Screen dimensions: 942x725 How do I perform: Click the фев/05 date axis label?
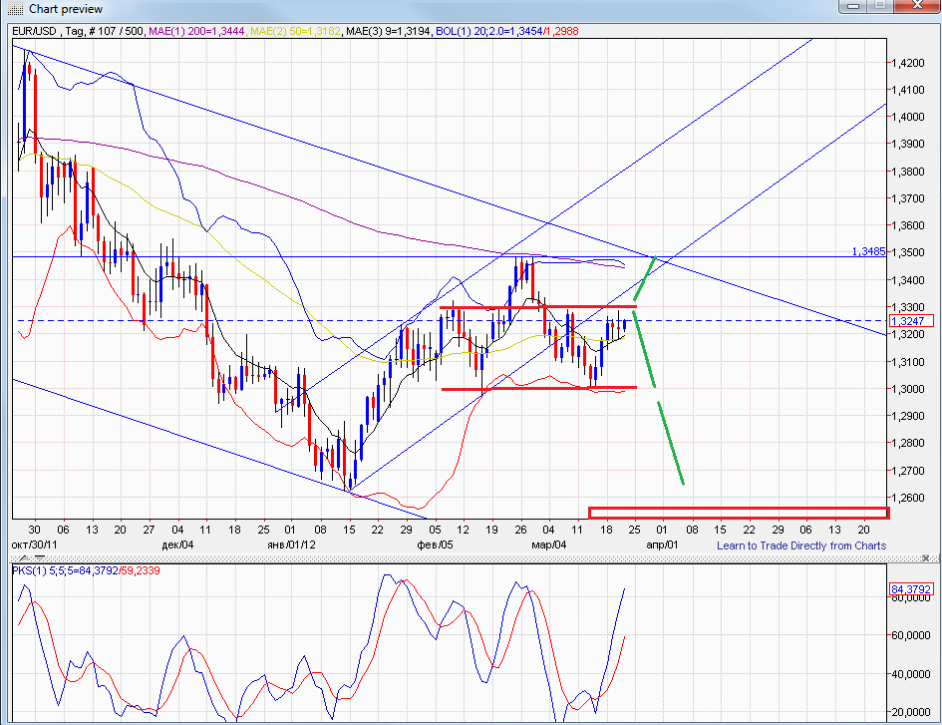pyautogui.click(x=435, y=544)
